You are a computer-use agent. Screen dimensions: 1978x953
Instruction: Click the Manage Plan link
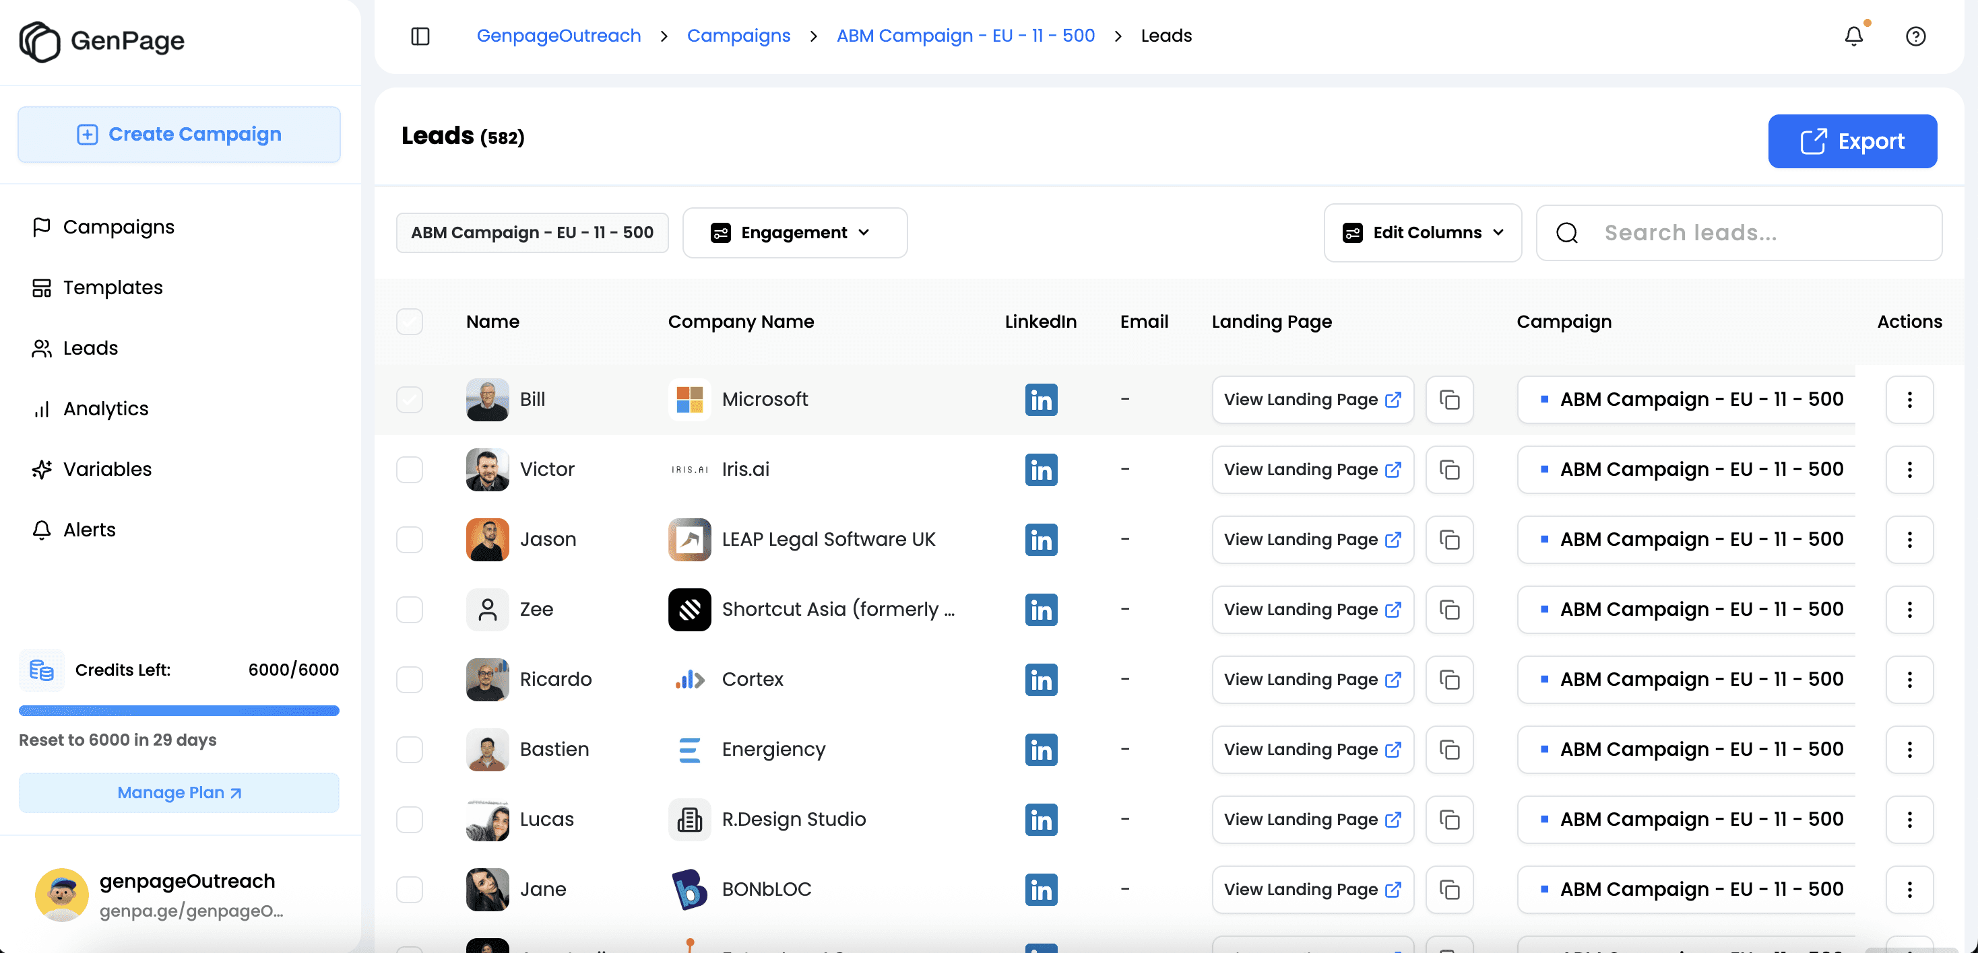point(178,793)
